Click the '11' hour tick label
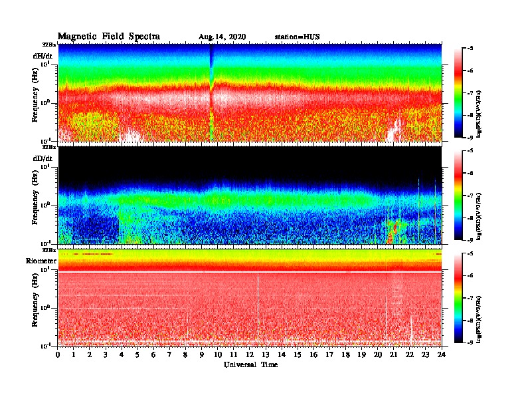526x407 pixels. click(234, 355)
